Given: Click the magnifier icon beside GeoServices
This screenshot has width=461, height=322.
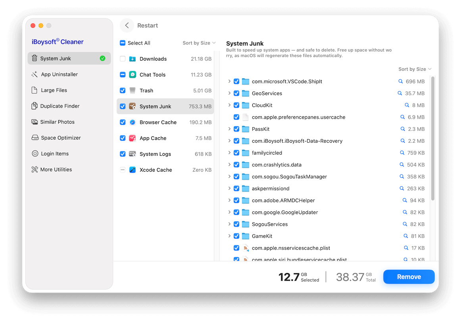Looking at the screenshot, I should click(x=400, y=93).
